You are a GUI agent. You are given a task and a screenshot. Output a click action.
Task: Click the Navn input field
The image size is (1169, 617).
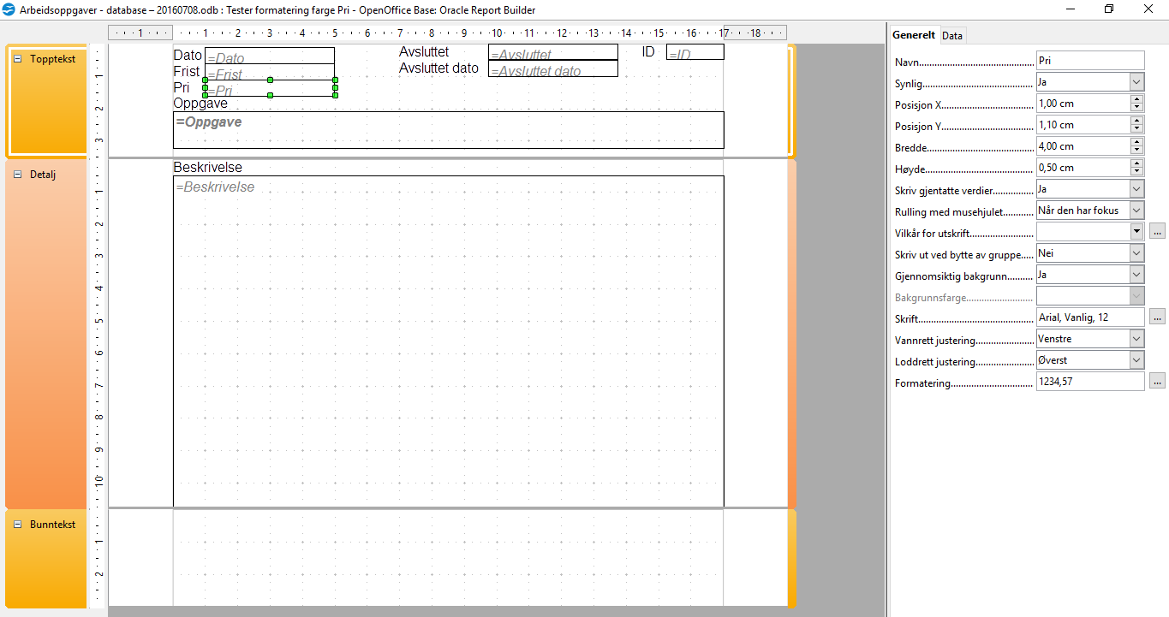[1089, 61]
